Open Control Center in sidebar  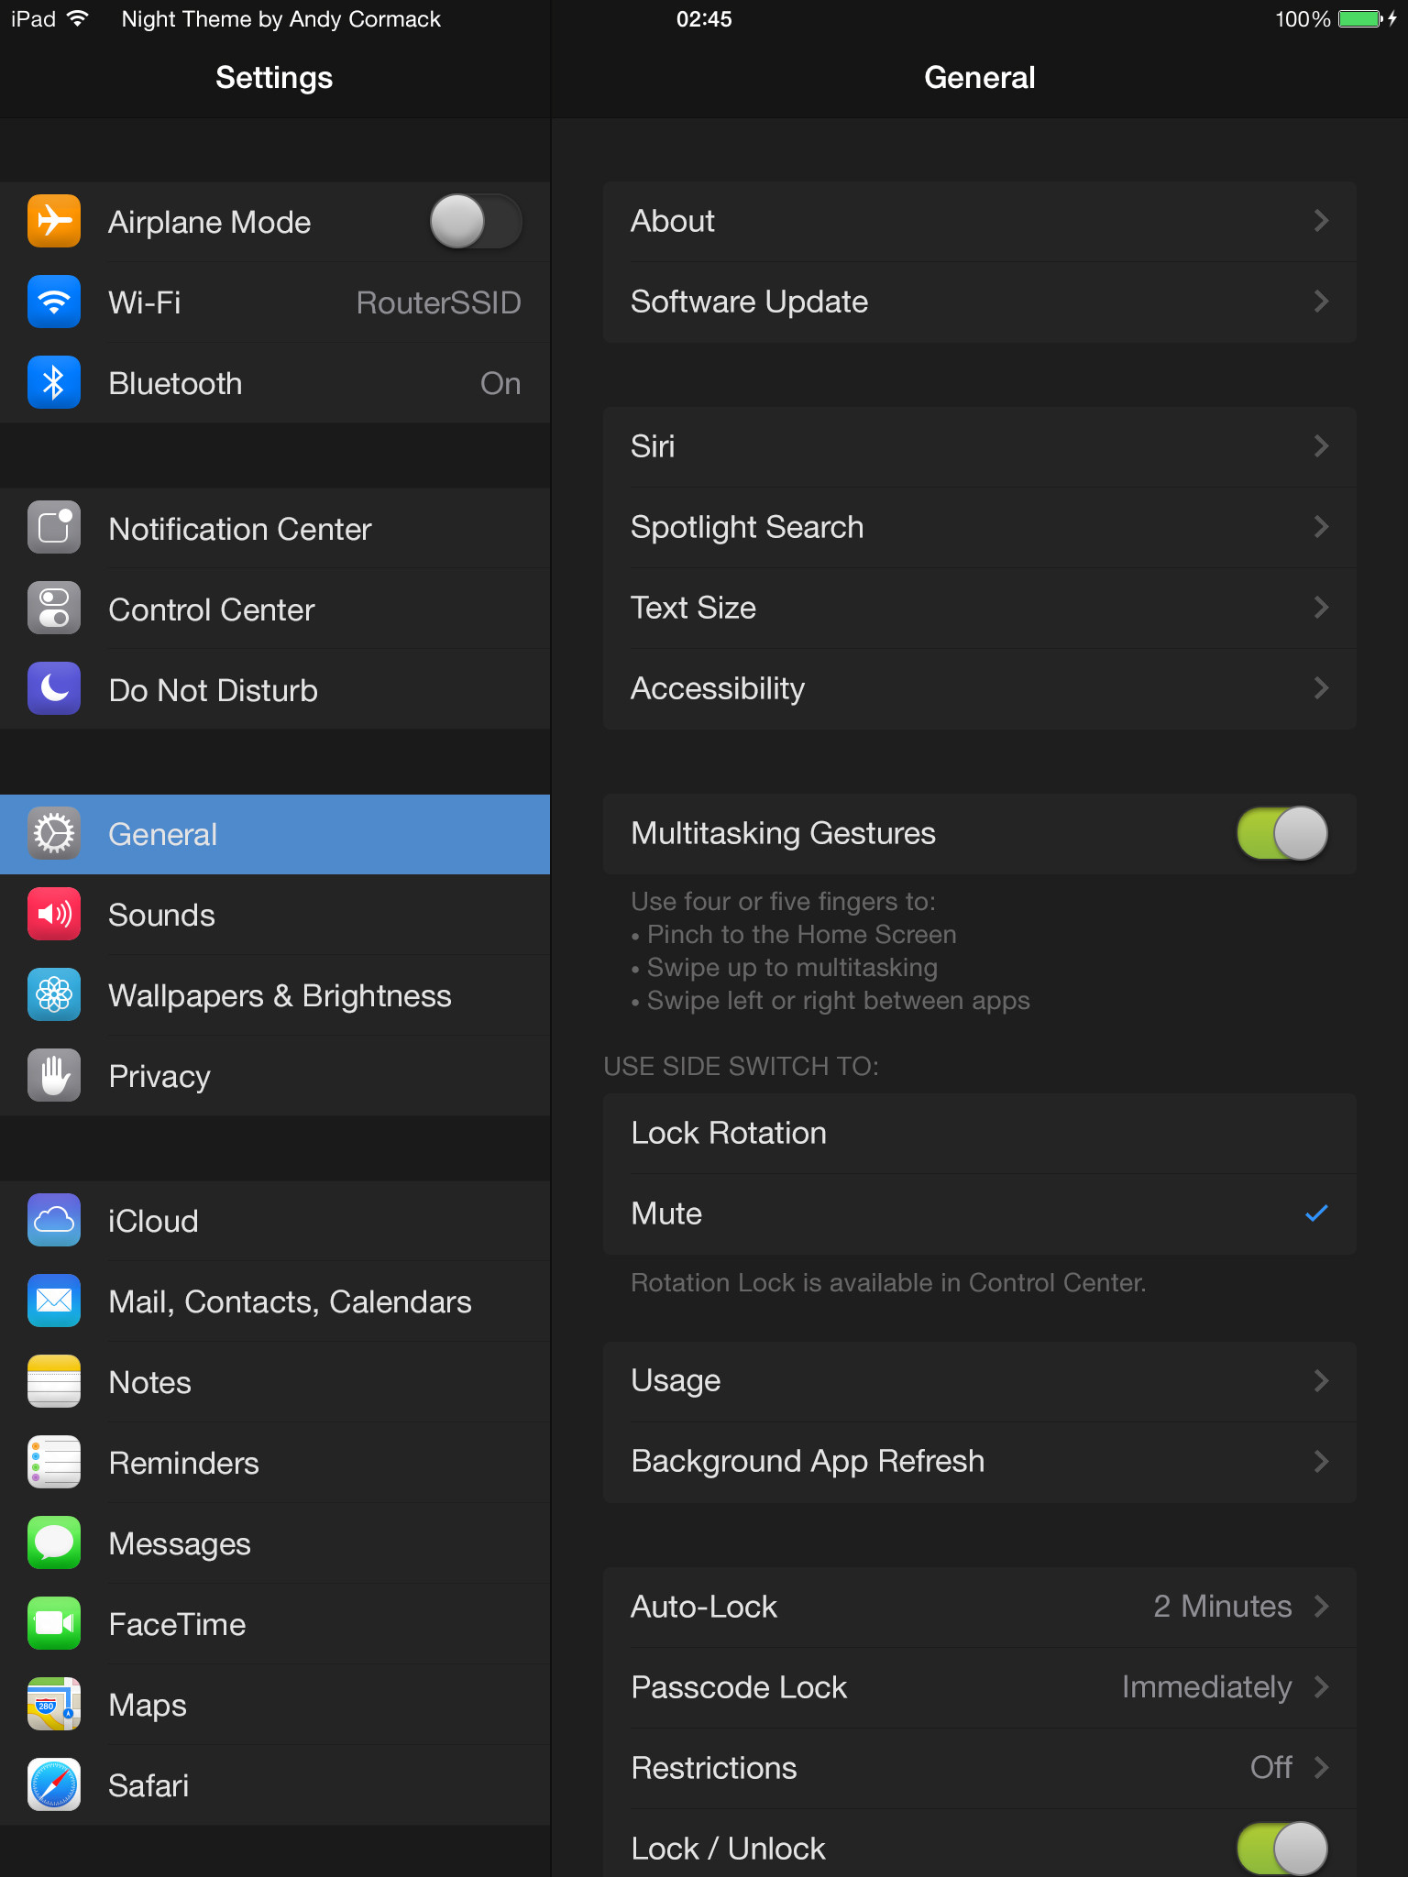click(275, 609)
